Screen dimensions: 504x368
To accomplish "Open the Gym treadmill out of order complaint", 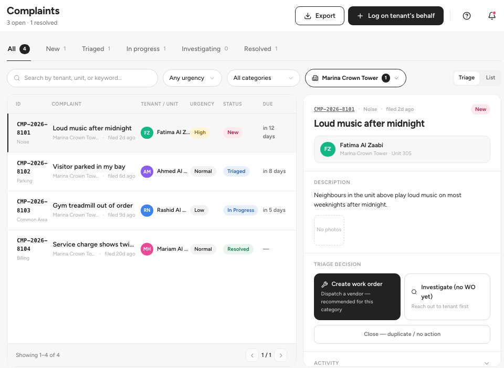I will (92, 206).
